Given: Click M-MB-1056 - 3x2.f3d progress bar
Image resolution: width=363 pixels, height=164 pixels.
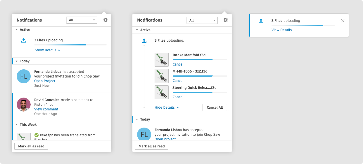Looking at the screenshot, I should point(200,76).
